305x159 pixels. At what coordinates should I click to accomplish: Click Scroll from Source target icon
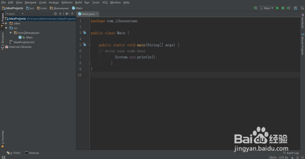coord(56,14)
